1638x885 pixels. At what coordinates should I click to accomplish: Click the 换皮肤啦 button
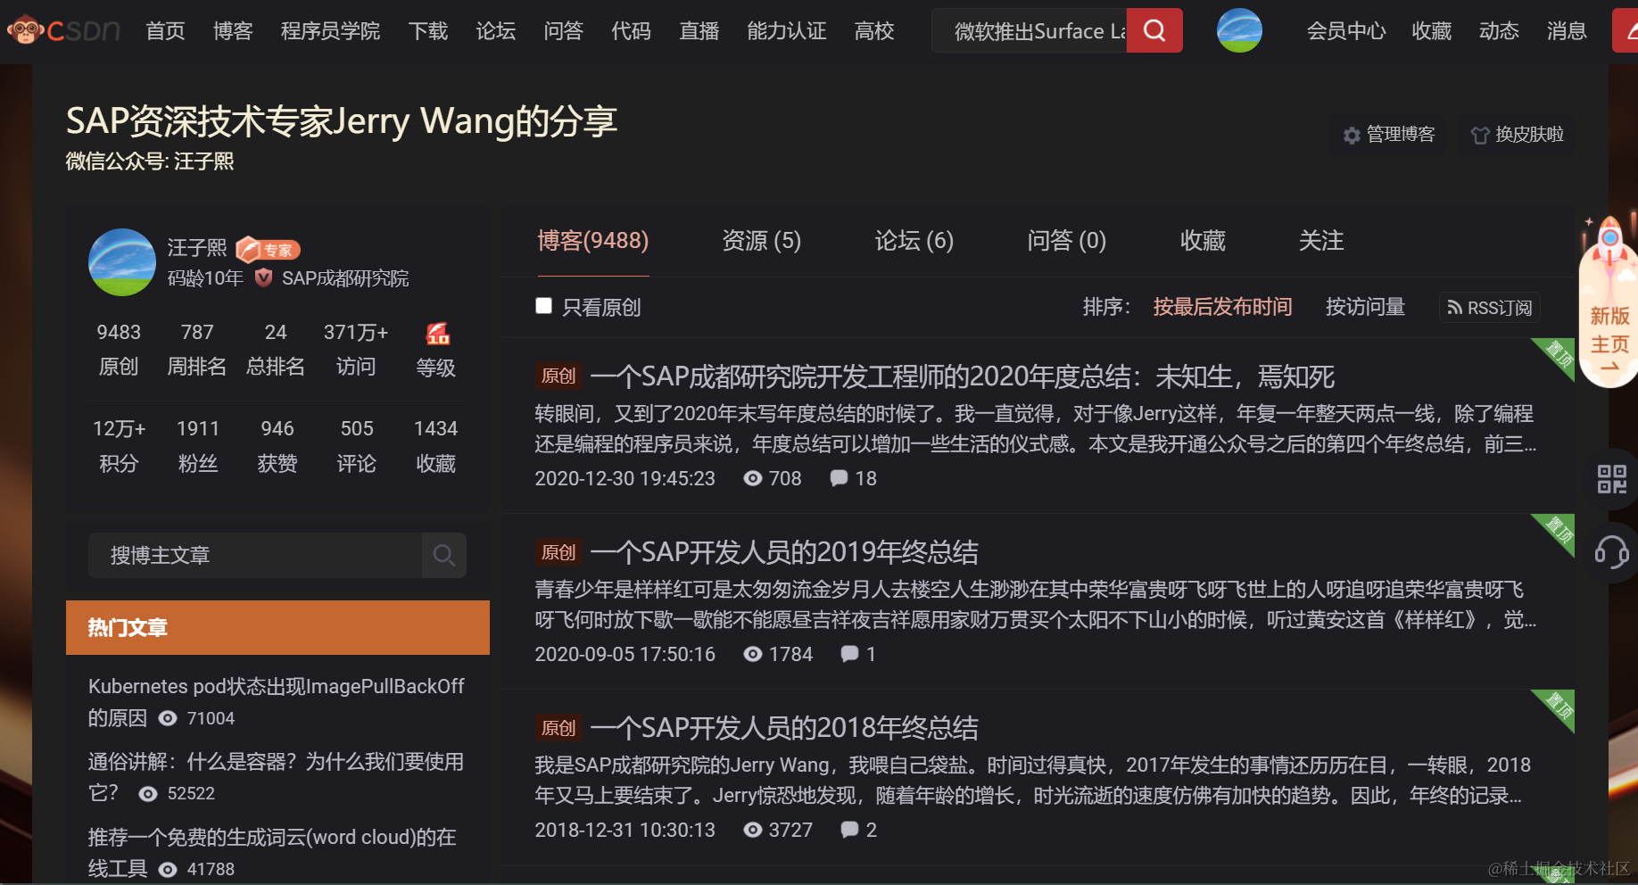[x=1518, y=135]
